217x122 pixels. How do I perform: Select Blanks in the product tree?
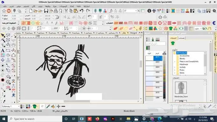coord(182,59)
